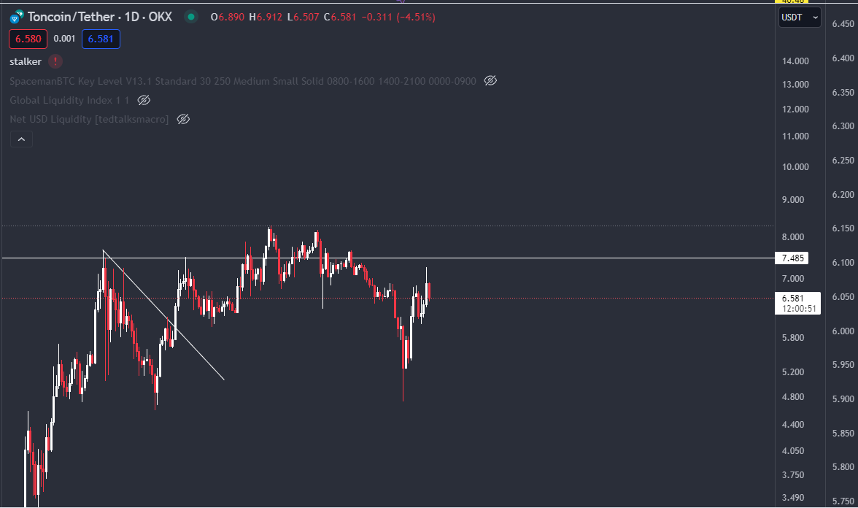Click the Toncoin/Tether symbol title
858x508 pixels.
(100, 16)
